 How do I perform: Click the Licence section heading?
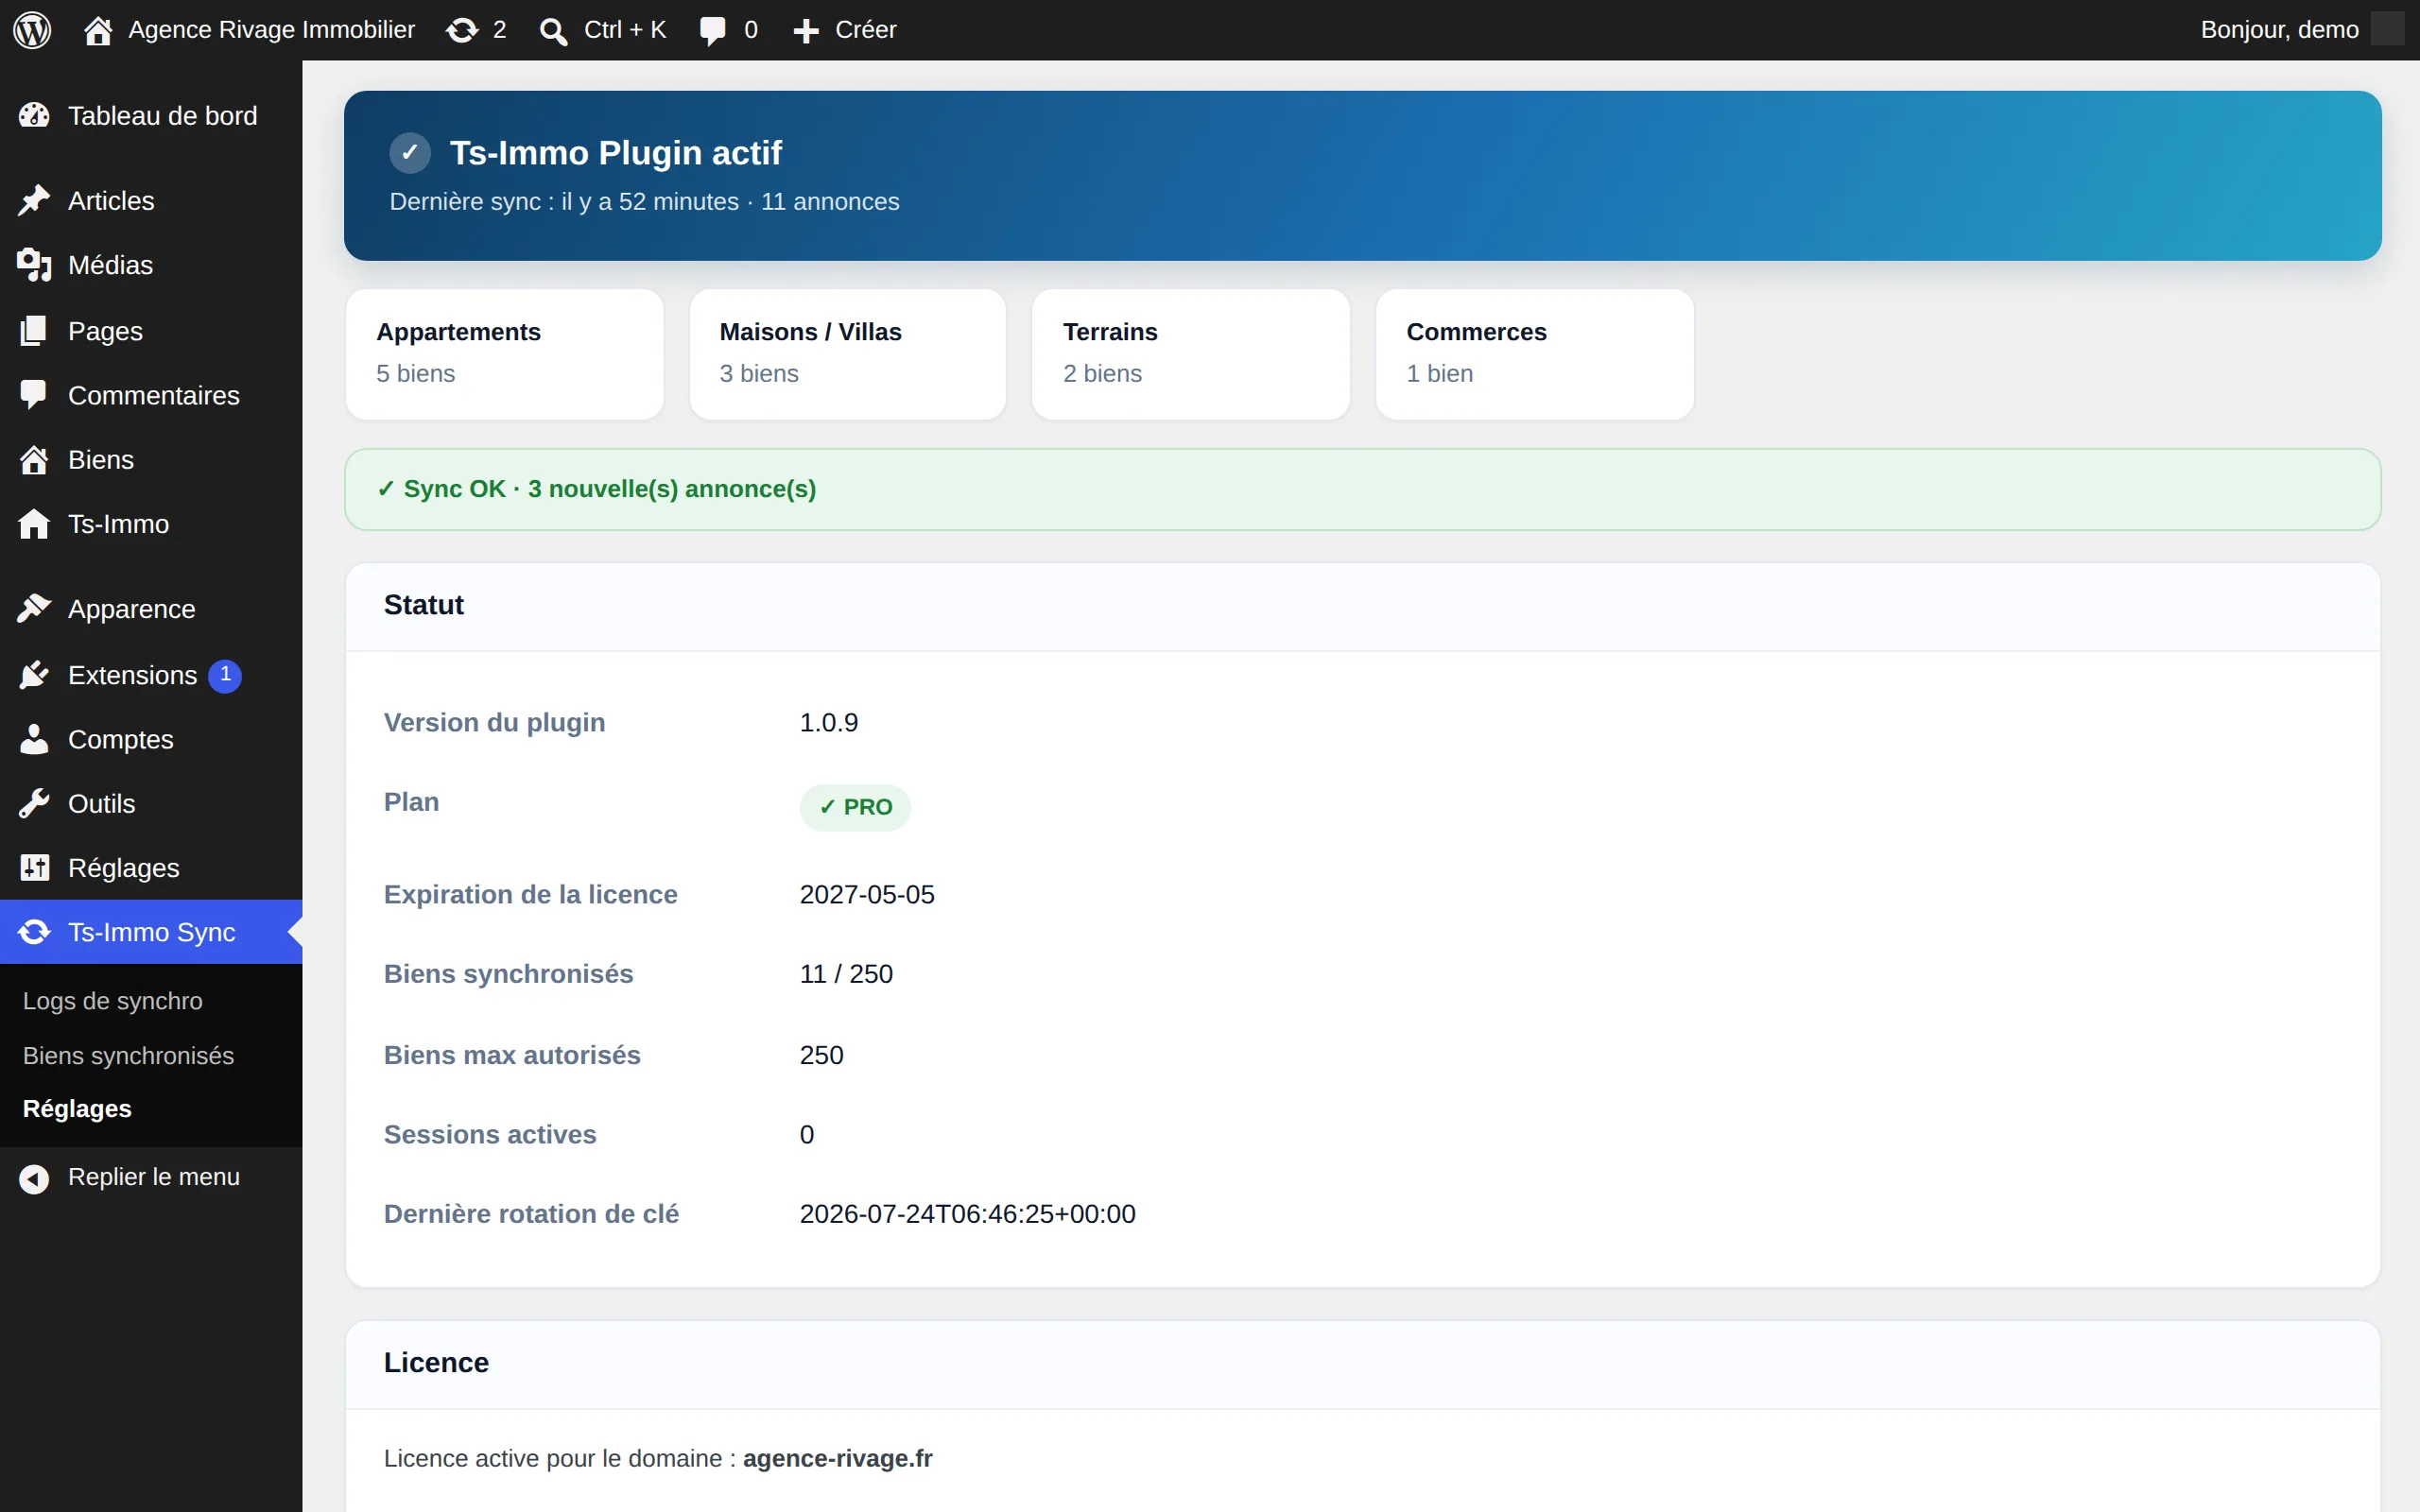click(x=436, y=1362)
